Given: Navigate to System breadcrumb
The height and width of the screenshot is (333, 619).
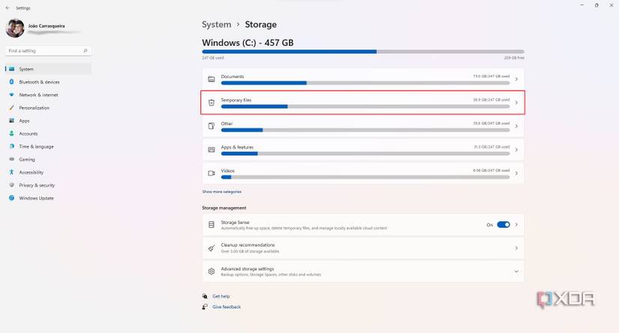Looking at the screenshot, I should pos(216,25).
